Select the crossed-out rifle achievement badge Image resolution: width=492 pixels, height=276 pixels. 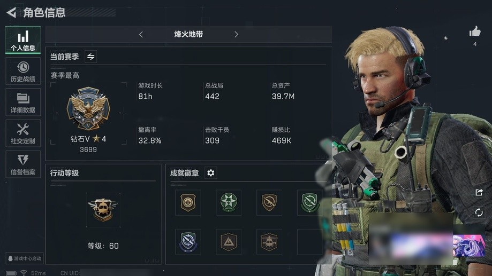[x=269, y=202]
